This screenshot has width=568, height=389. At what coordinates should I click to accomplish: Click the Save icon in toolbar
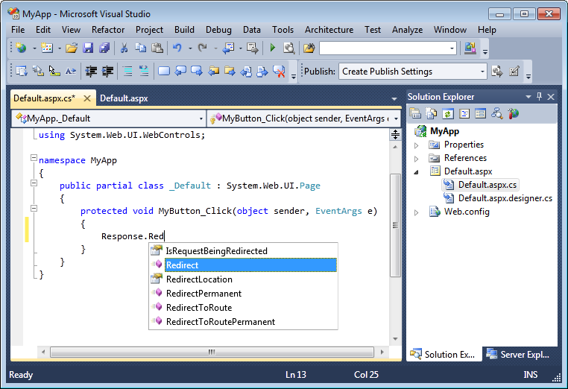coord(88,48)
